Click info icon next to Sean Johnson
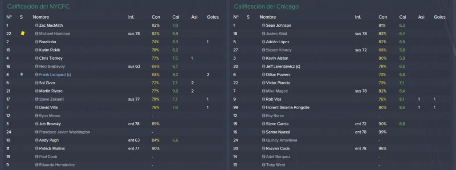The height and width of the screenshot is (170, 456). click(x=264, y=25)
